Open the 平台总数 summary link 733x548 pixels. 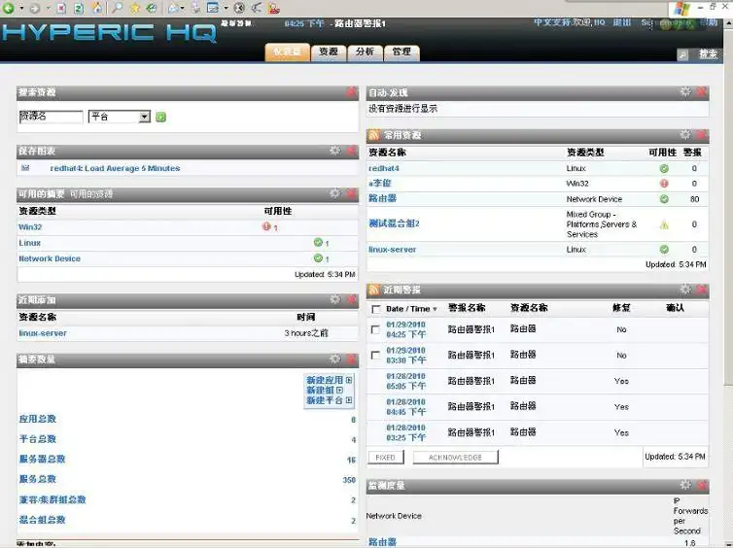point(37,438)
